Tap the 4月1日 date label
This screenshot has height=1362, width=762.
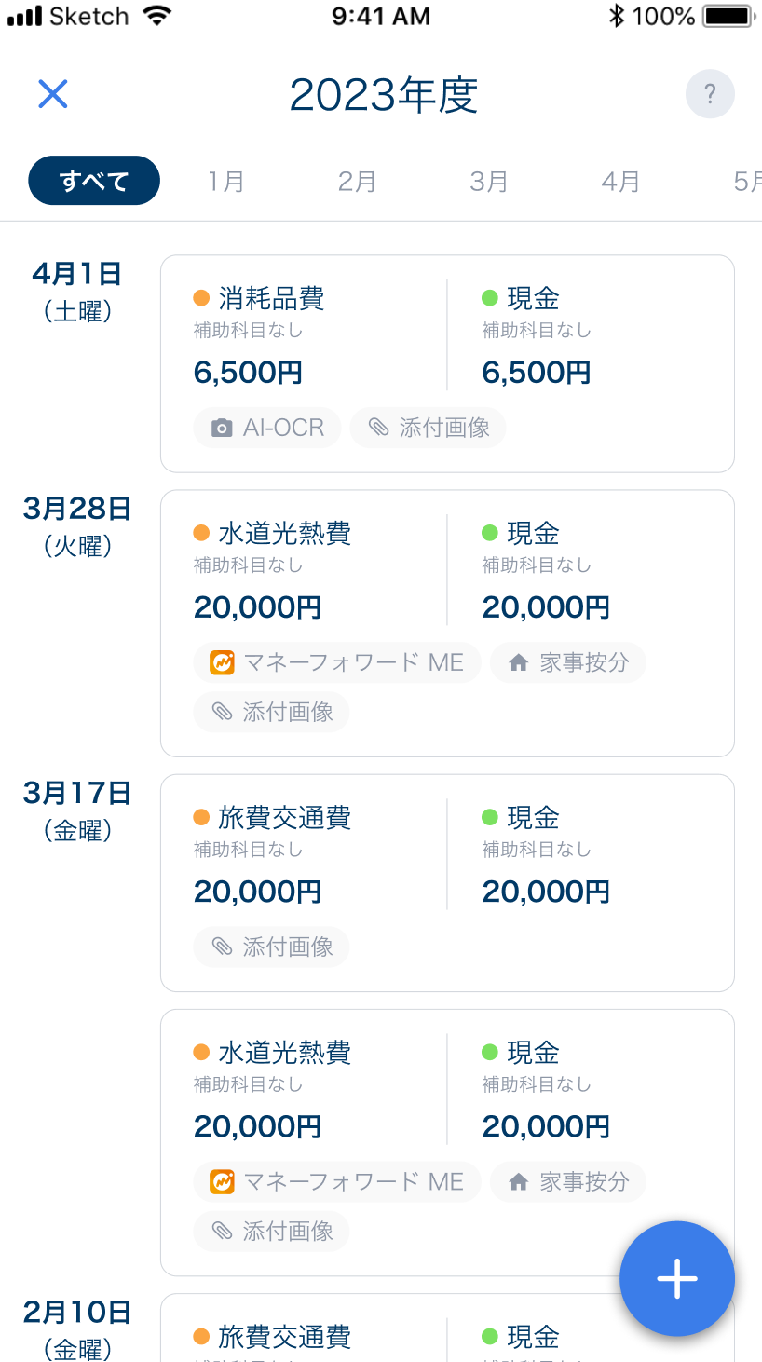tap(76, 274)
